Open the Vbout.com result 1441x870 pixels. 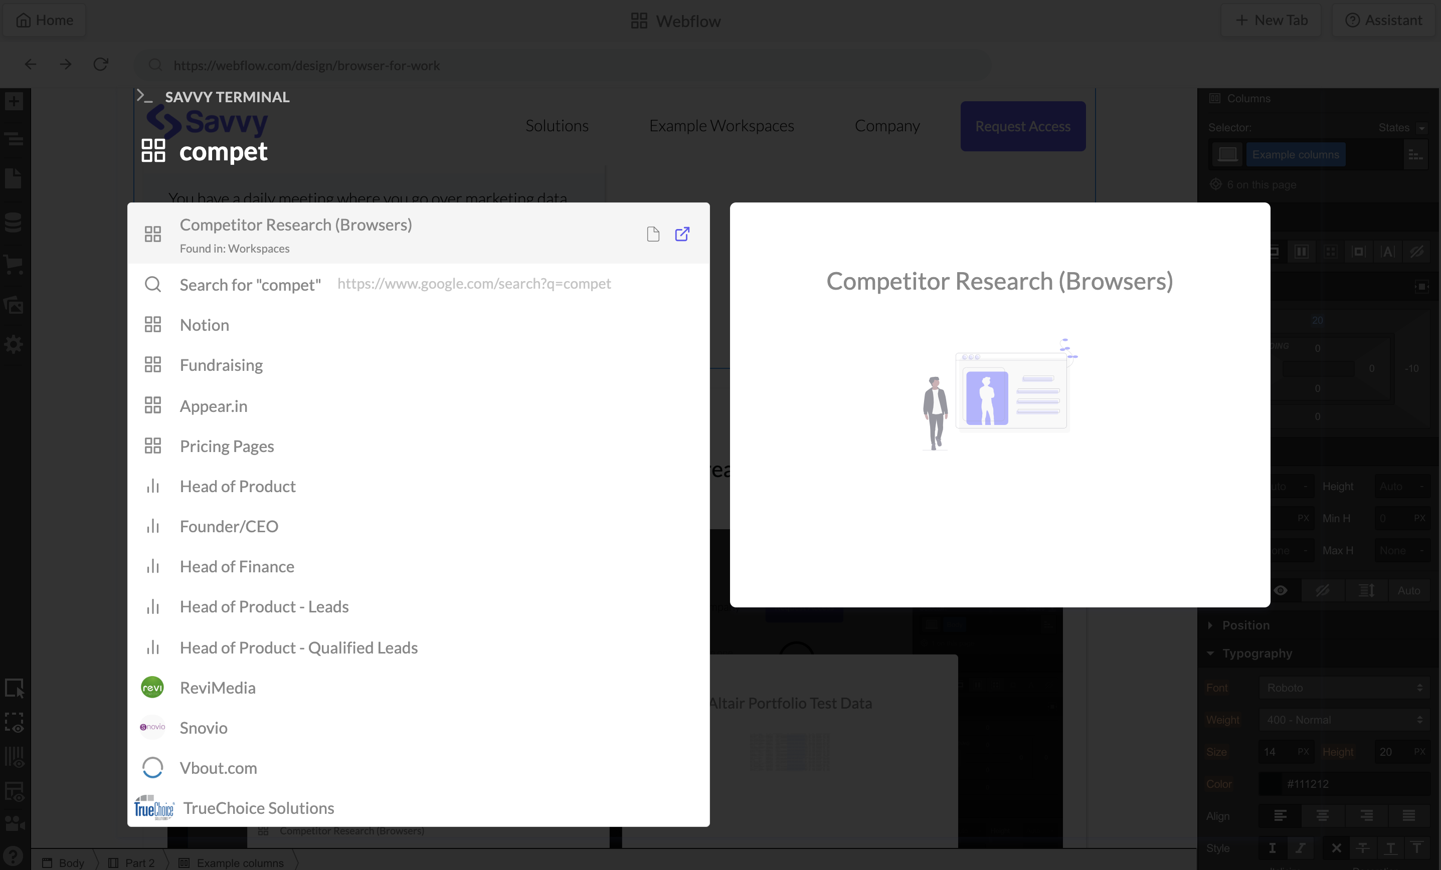419,768
